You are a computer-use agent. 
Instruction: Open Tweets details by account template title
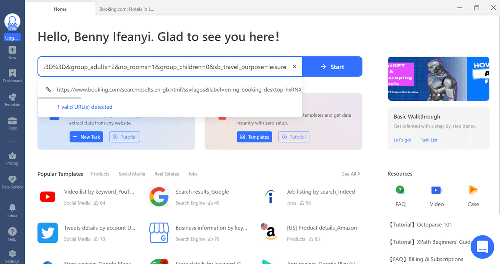(100, 228)
